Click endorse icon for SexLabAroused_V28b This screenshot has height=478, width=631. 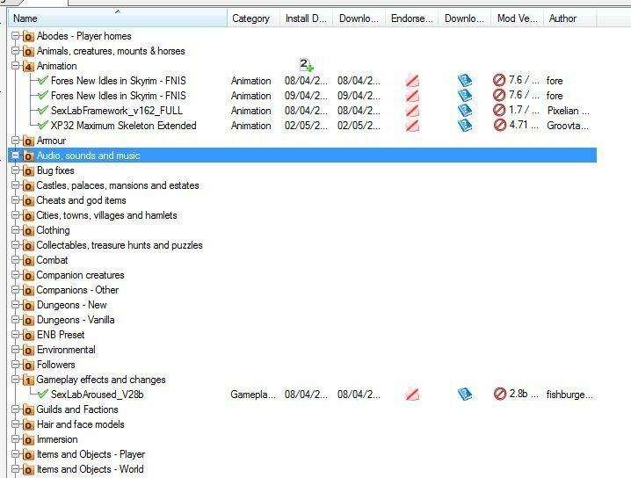[412, 394]
